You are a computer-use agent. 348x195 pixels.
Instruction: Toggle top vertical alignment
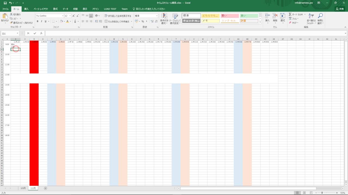click(83, 16)
